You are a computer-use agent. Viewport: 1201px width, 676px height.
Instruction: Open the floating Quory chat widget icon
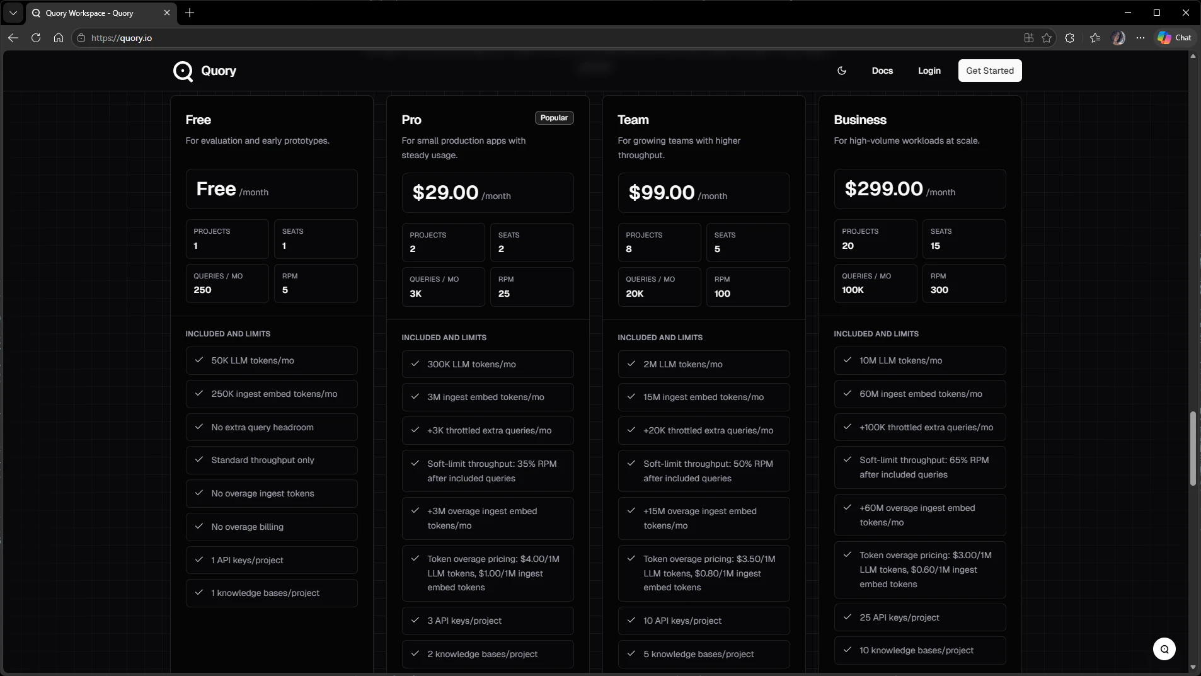(1164, 649)
